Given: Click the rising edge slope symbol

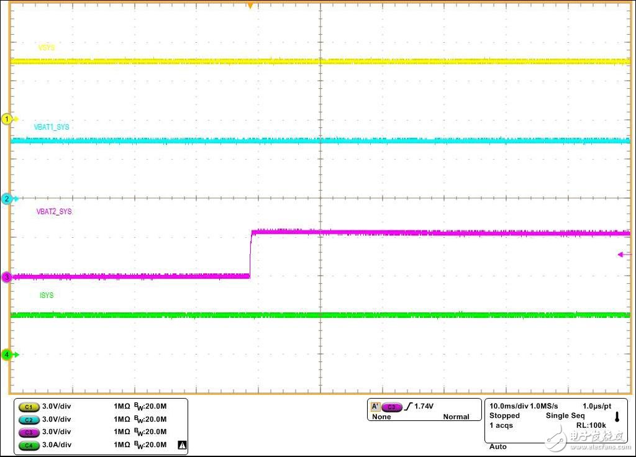Looking at the screenshot, I should point(408,407).
